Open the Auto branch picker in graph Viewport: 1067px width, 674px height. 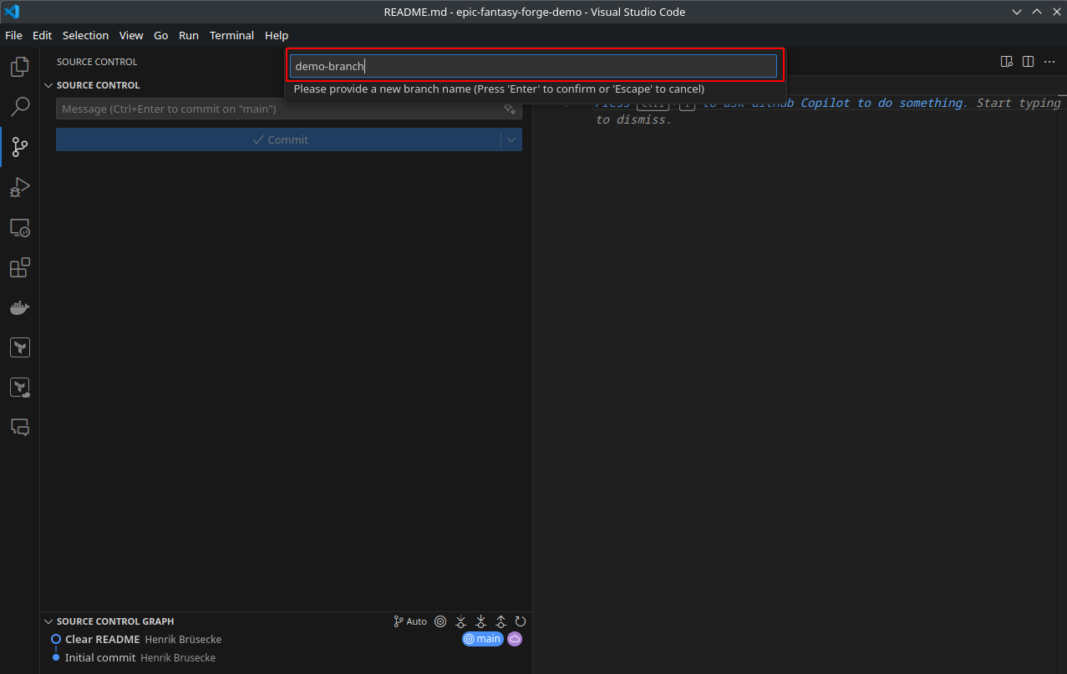click(410, 621)
